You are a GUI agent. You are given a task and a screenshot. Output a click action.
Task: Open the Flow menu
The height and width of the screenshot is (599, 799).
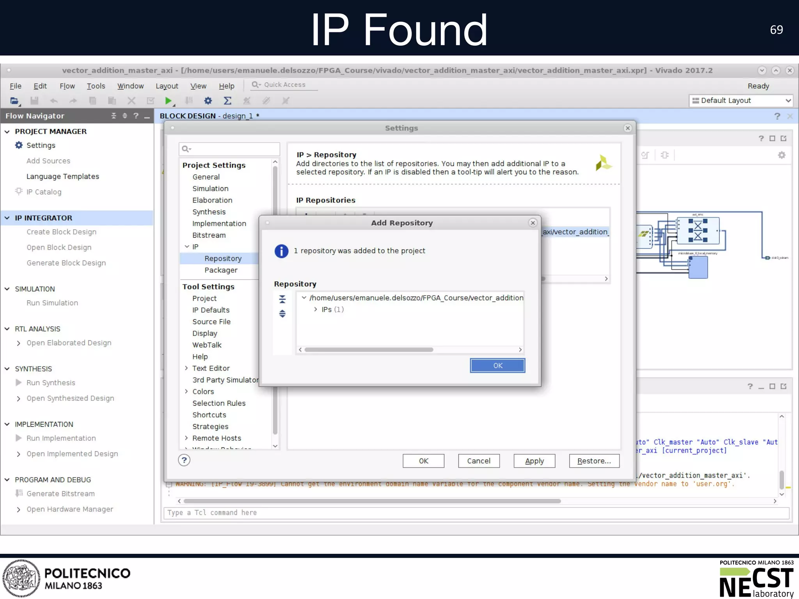pos(67,86)
